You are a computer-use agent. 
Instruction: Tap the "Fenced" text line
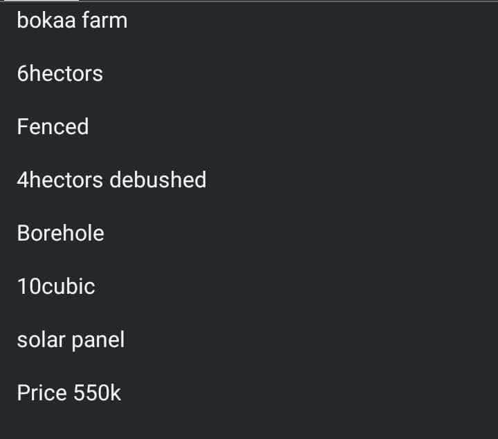pos(53,127)
